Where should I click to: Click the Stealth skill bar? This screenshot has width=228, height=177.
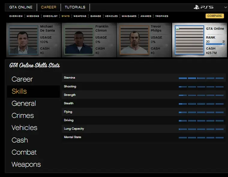(x=201, y=104)
